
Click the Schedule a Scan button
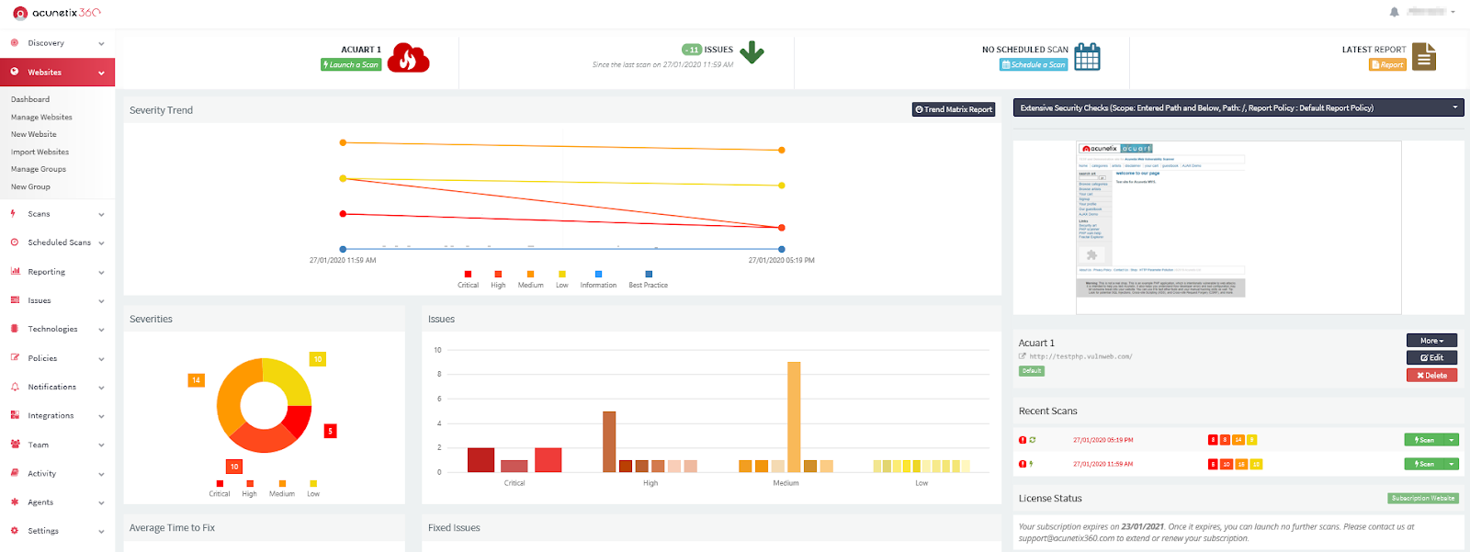[1034, 64]
